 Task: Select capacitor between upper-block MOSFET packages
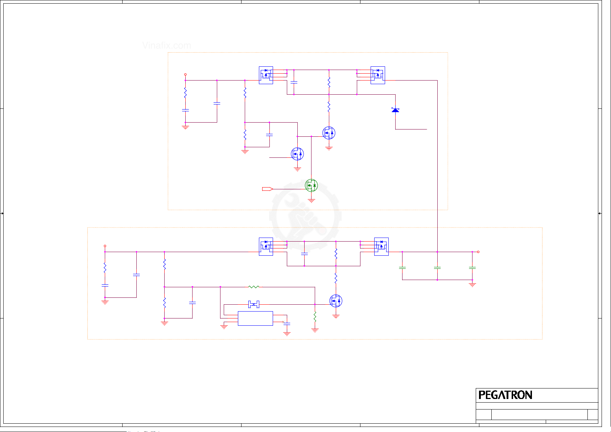tap(294, 82)
